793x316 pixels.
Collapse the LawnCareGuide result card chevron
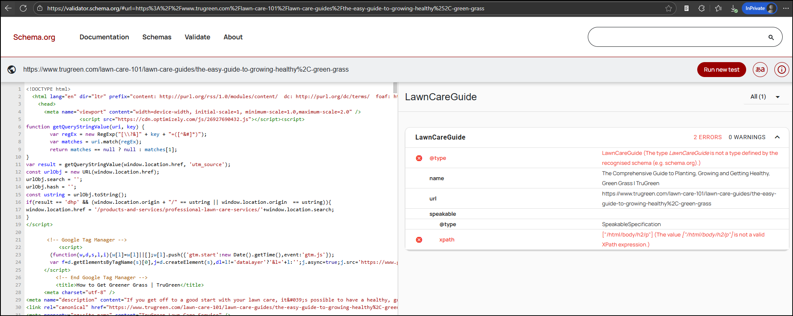click(x=777, y=137)
